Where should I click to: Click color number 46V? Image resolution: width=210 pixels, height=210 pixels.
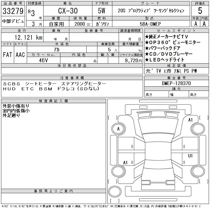43,60
